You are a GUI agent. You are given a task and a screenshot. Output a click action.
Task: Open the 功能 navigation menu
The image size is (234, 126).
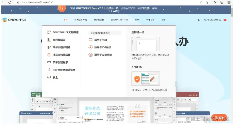pyautogui.click(x=65, y=20)
